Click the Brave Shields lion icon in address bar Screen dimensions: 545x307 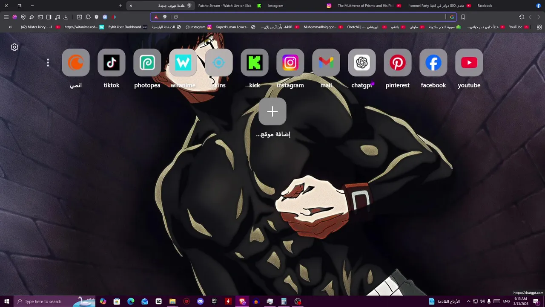pyautogui.click(x=165, y=17)
